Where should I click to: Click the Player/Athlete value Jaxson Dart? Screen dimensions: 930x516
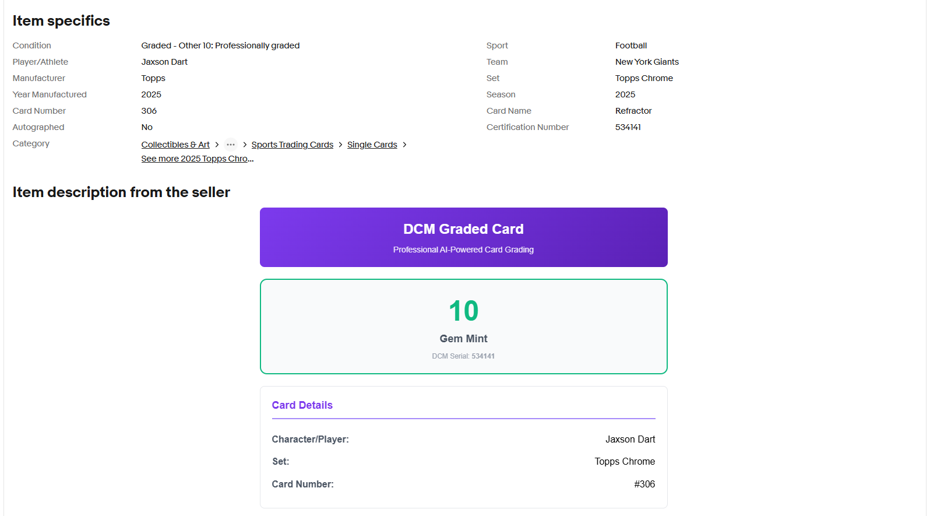[x=164, y=62]
